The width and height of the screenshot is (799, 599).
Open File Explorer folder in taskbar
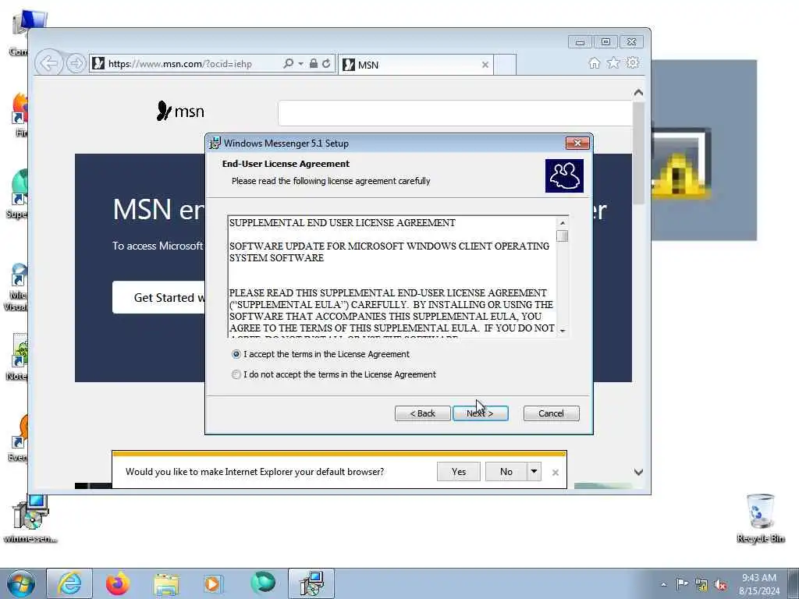[166, 583]
